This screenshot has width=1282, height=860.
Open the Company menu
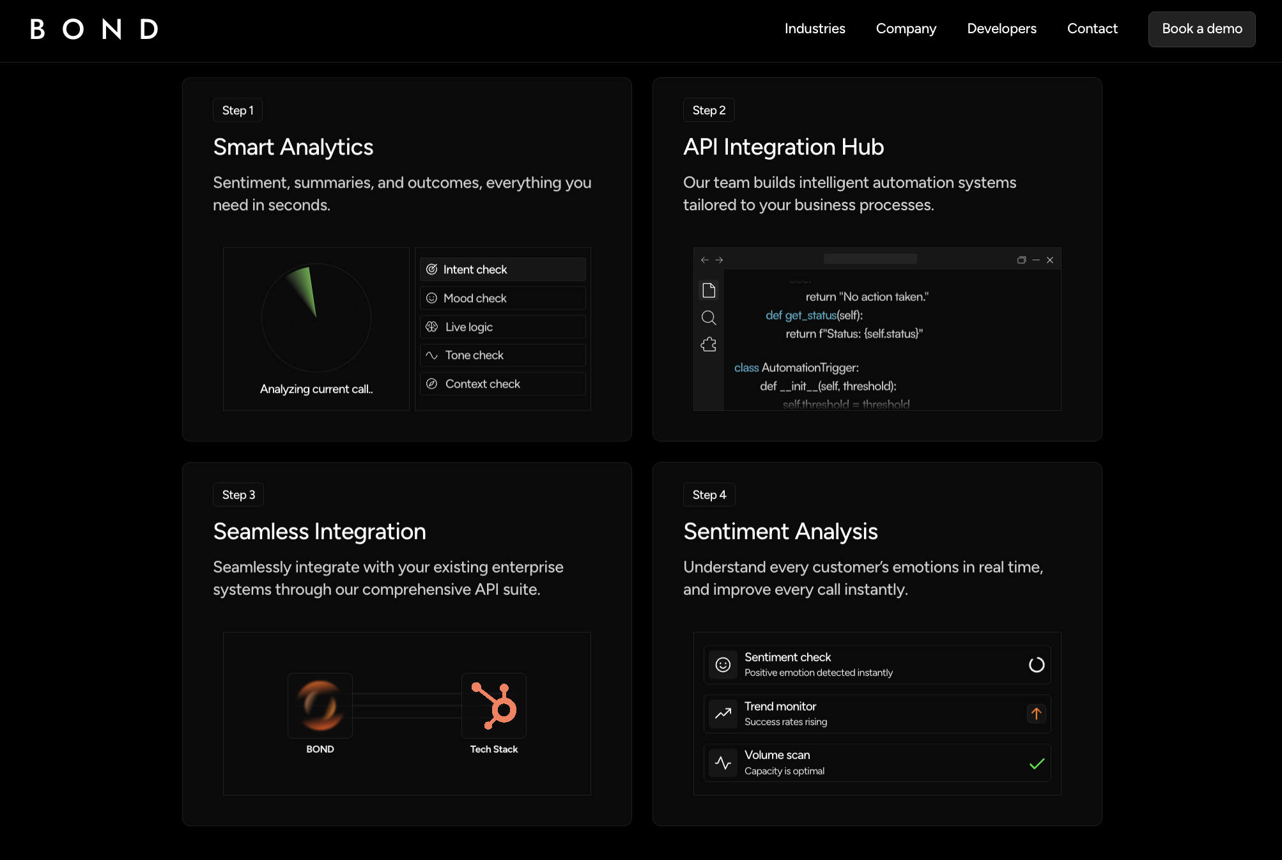pyautogui.click(x=906, y=29)
